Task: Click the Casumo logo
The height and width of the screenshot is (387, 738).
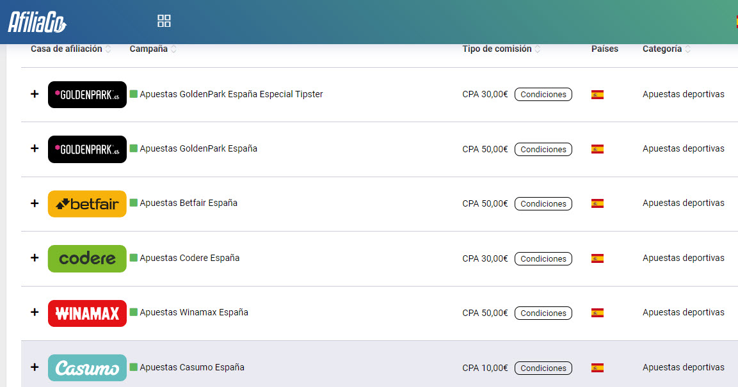Action: coord(87,368)
